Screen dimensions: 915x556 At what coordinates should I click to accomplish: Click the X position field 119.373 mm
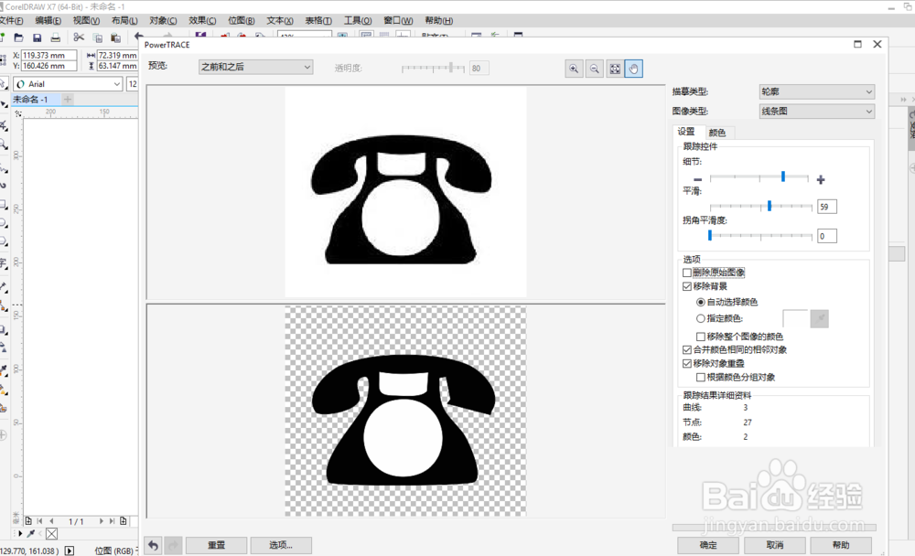(x=49, y=56)
